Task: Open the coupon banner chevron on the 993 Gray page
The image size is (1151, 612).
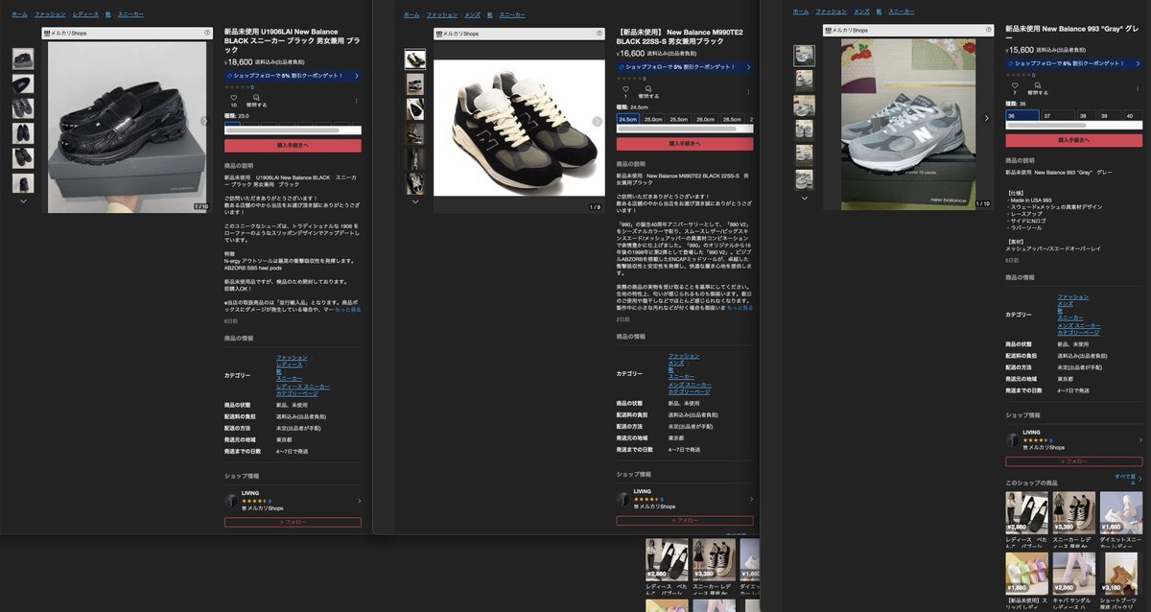Action: pyautogui.click(x=1138, y=63)
